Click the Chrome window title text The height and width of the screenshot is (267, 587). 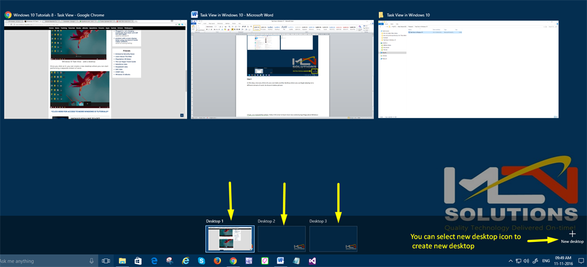coord(59,15)
